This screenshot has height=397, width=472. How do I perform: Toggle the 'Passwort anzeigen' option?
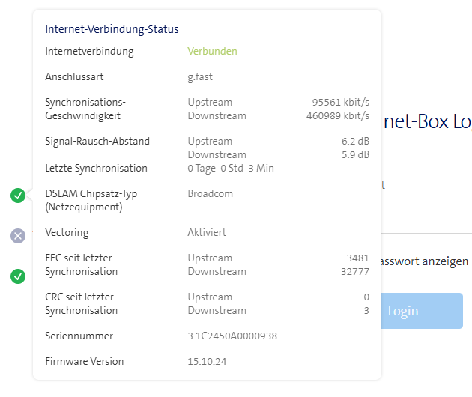coord(425,261)
